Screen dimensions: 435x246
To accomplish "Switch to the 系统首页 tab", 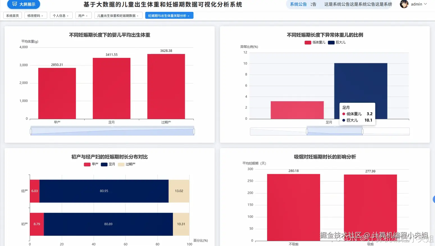I will [12, 15].
